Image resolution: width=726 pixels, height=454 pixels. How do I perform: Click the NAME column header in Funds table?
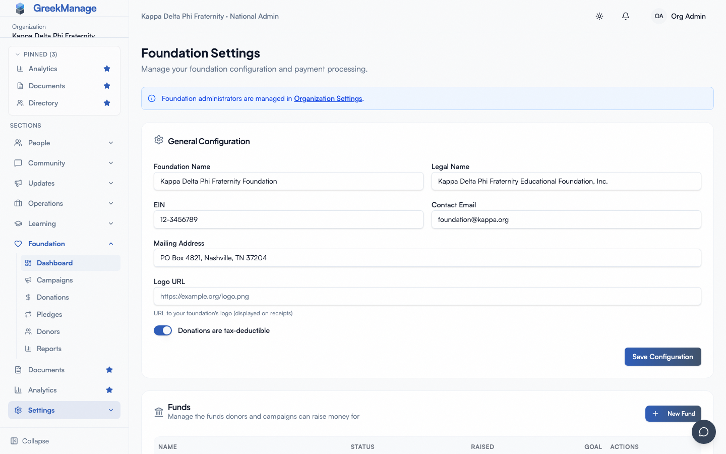pyautogui.click(x=168, y=447)
